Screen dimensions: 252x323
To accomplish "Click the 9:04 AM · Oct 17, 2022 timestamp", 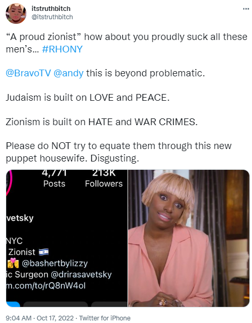I will 40,318.
